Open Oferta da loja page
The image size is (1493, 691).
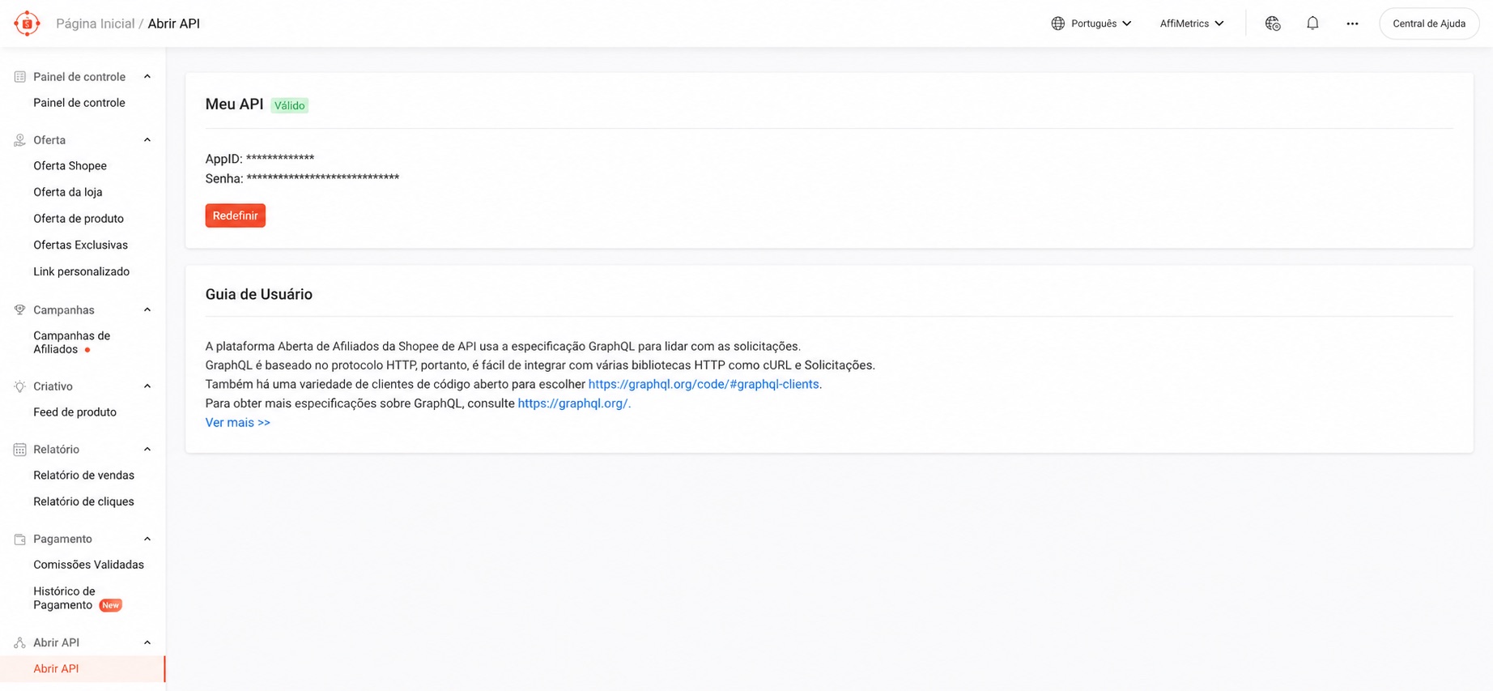coord(68,192)
